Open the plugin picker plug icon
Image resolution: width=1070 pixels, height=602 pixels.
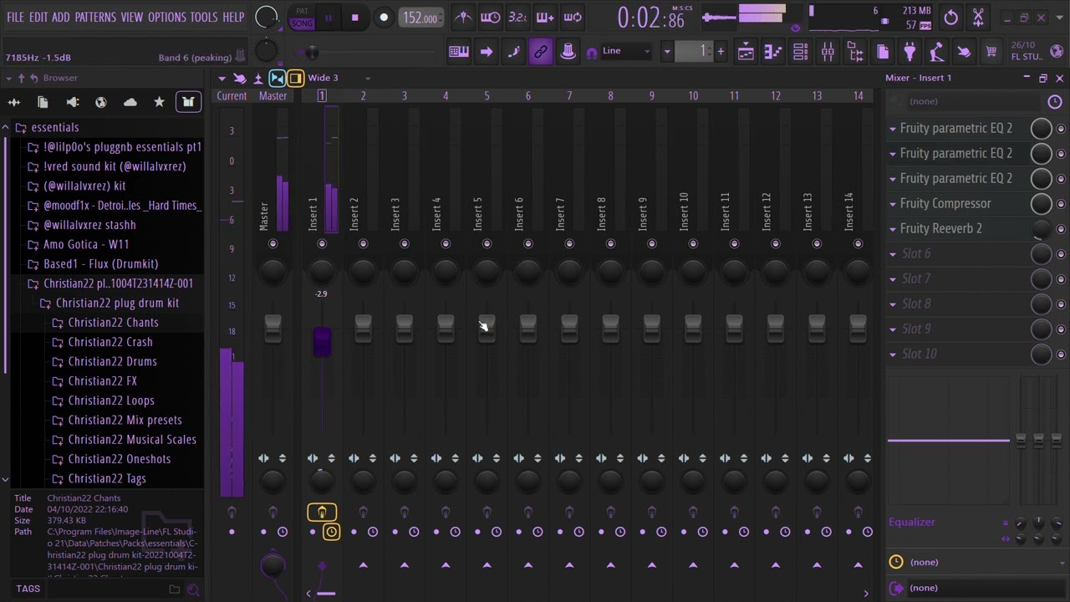click(x=909, y=52)
